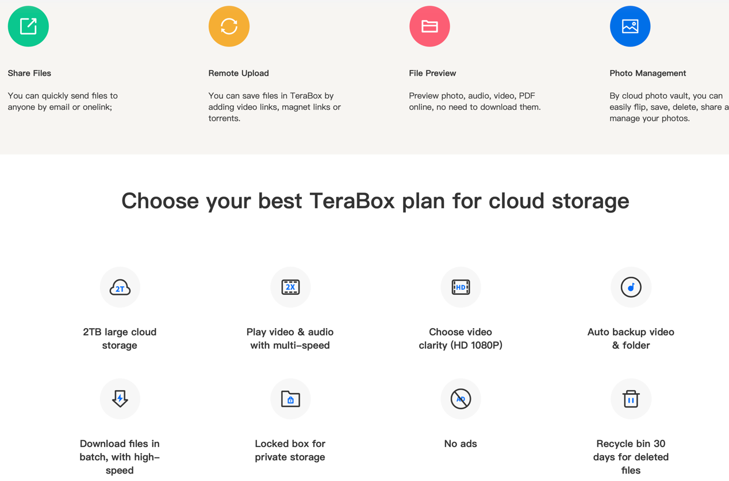Click "Download files in batch, with high-speed" label
The width and height of the screenshot is (729, 481).
120,457
